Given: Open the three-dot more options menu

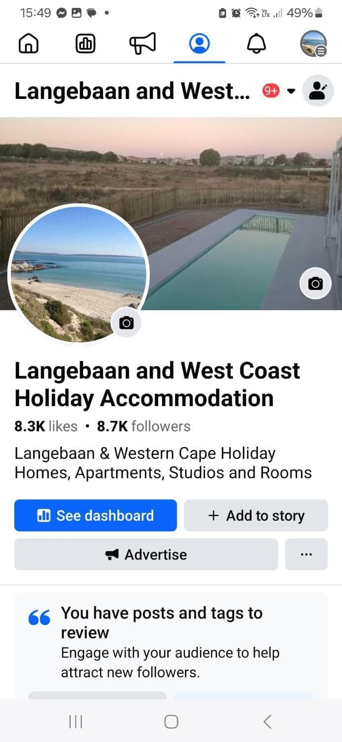Looking at the screenshot, I should 306,555.
